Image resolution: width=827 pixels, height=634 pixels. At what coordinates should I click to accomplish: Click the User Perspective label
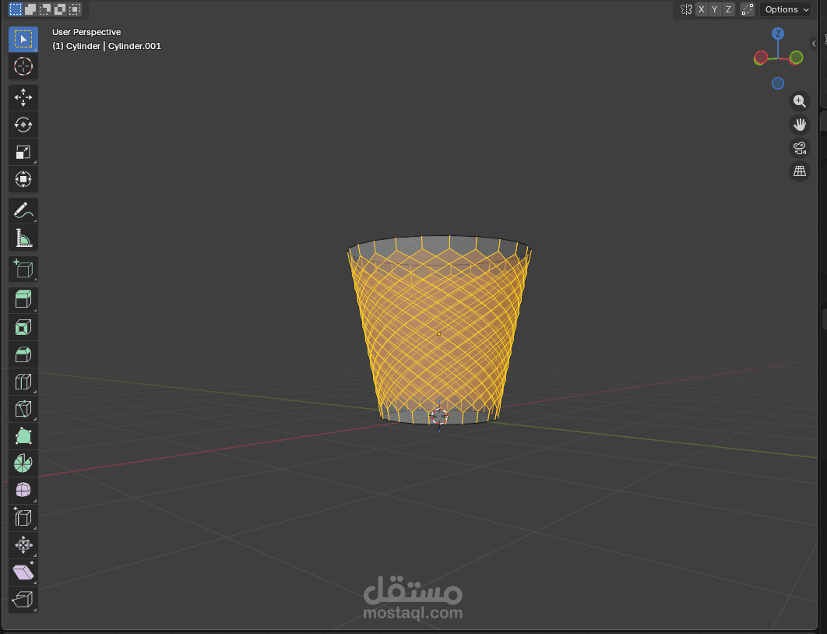86,32
